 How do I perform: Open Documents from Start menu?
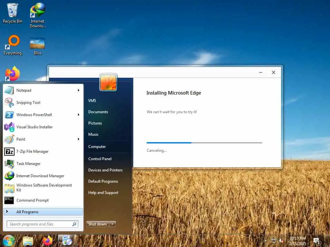[98, 112]
